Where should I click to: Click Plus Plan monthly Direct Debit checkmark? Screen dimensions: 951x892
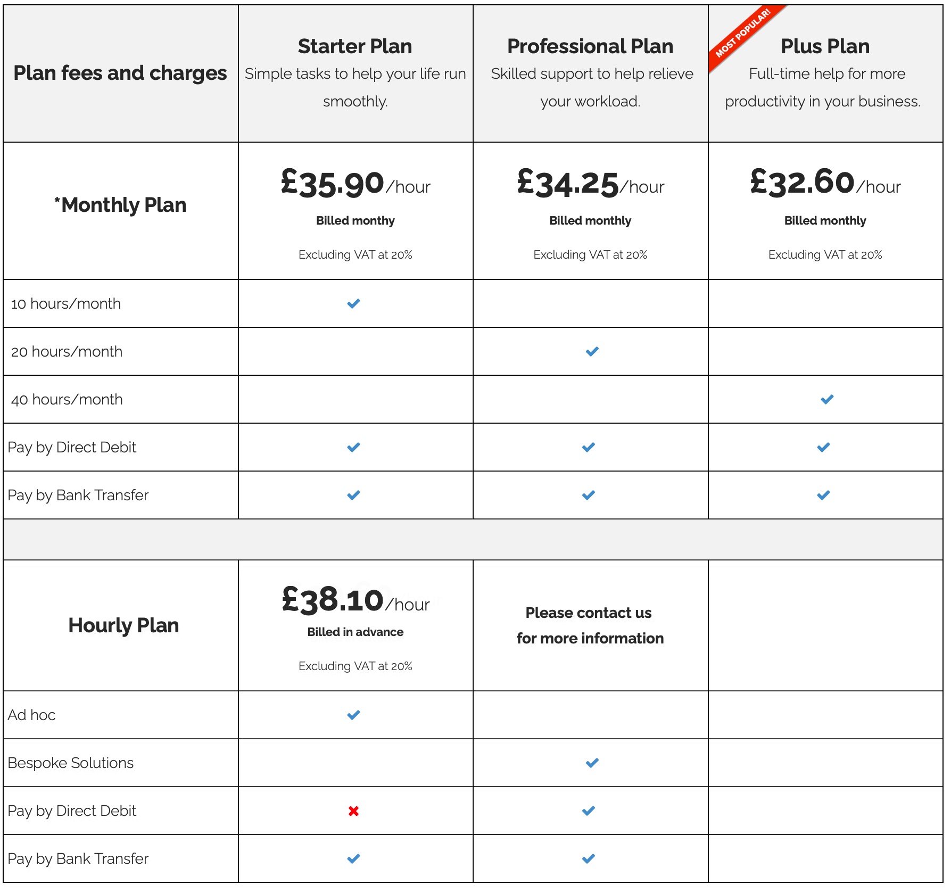coord(823,447)
